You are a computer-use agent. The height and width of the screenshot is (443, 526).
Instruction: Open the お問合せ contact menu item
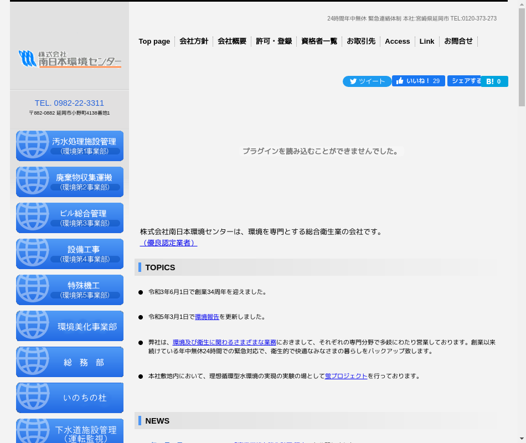pyautogui.click(x=458, y=42)
